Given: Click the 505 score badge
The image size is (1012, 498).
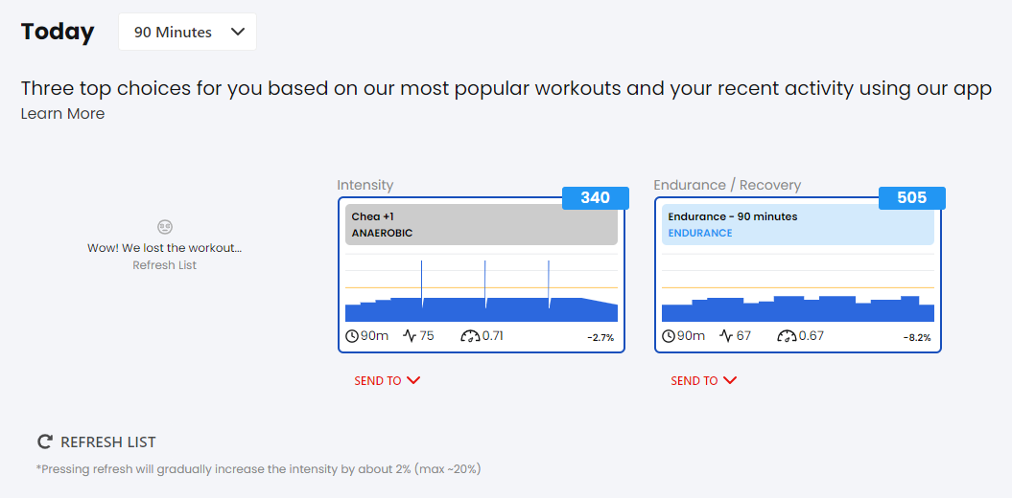Looking at the screenshot, I should coord(912,198).
